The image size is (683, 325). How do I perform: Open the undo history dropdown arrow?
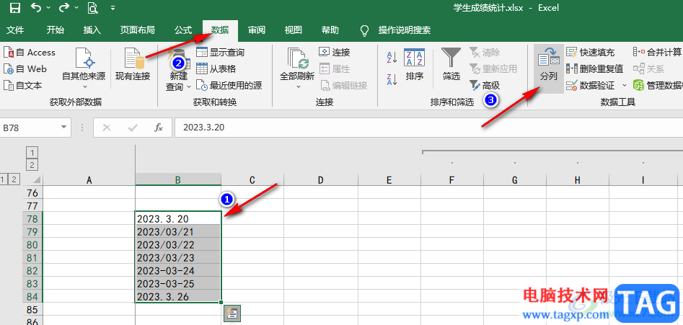[x=48, y=8]
